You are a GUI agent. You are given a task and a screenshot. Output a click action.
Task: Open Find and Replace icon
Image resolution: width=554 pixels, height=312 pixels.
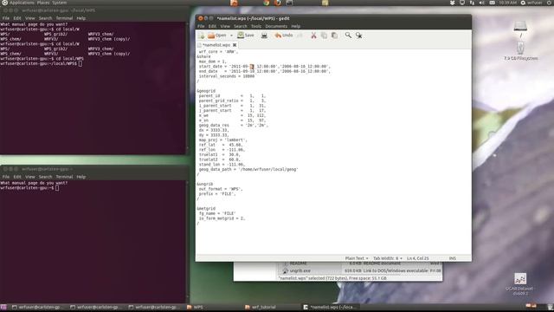358,36
